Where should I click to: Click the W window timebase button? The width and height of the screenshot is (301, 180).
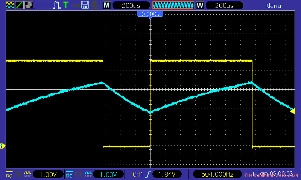[x=200, y=6]
